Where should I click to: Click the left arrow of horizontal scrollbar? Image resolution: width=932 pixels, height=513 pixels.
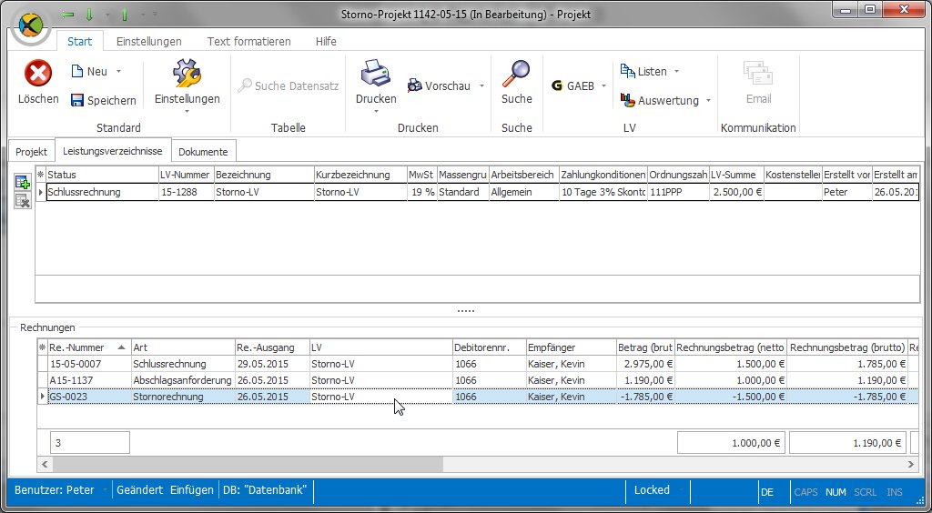click(x=44, y=464)
